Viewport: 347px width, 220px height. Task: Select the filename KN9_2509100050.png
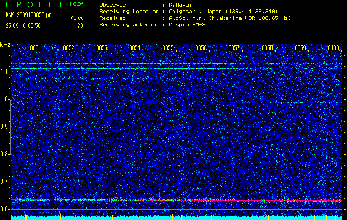tap(30, 15)
